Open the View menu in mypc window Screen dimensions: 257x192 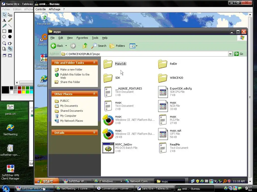(70, 38)
